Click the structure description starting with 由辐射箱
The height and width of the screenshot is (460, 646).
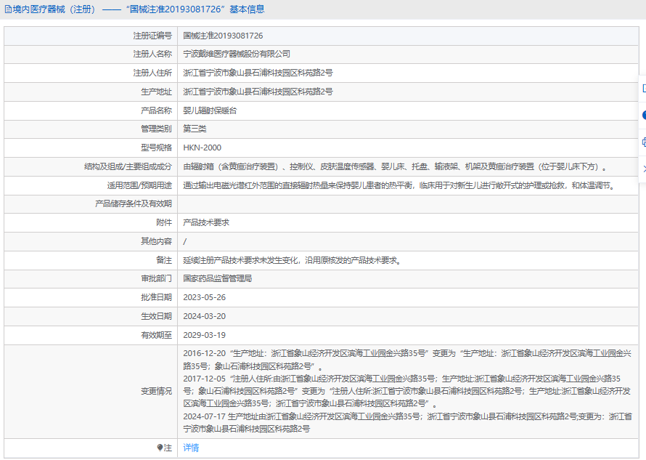[396, 166]
